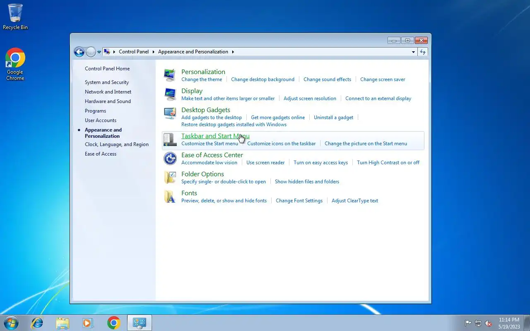Open the network tray icon
This screenshot has width=530, height=331.
tap(478, 323)
